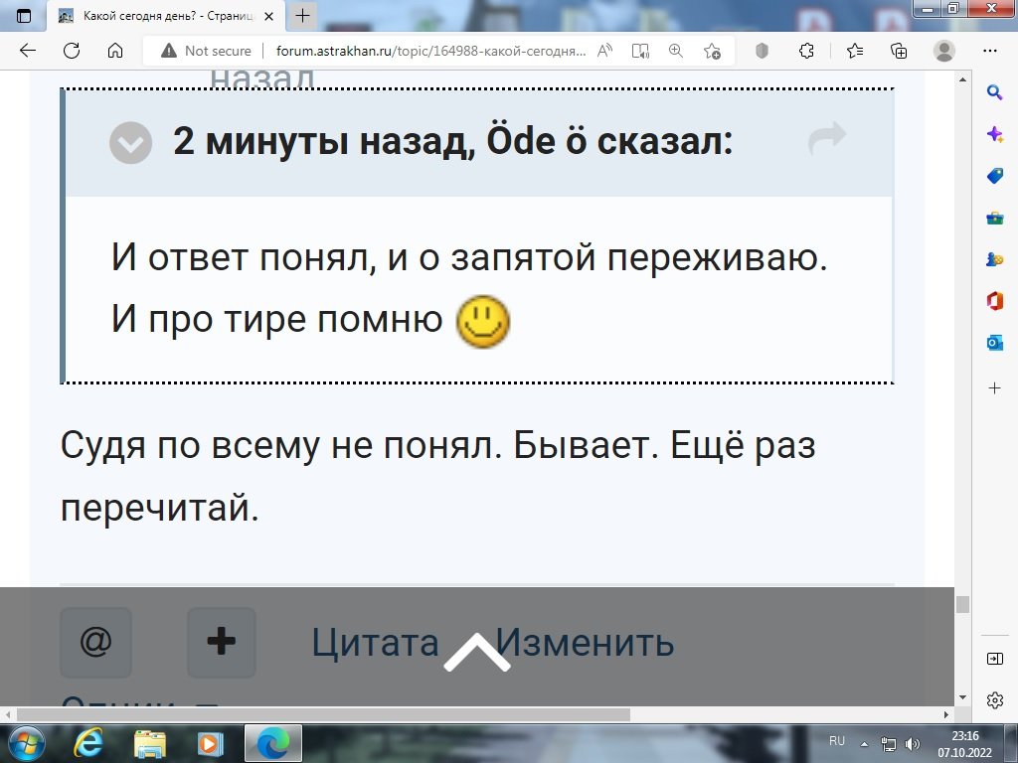
Task: Click the plus multi-quote button
Action: pos(221,642)
